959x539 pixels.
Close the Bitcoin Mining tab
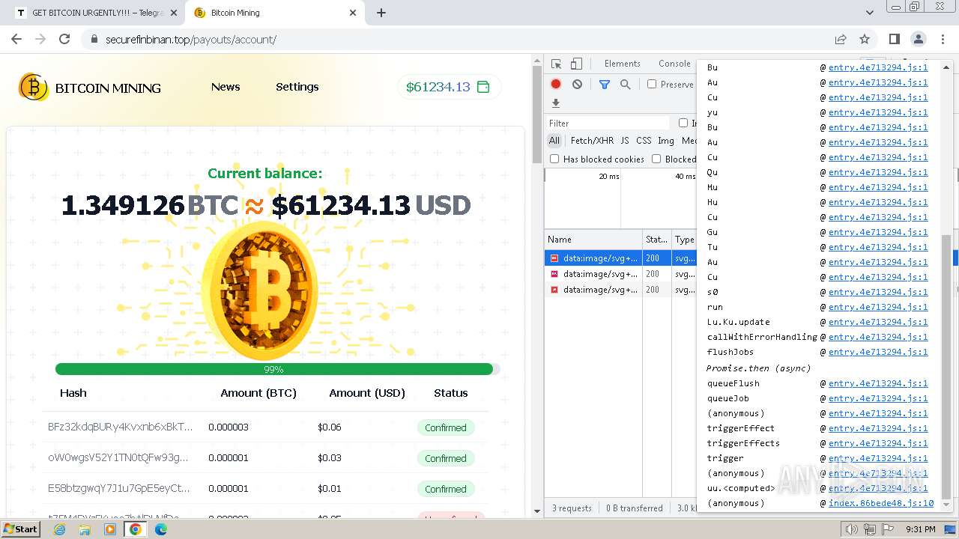tap(354, 13)
